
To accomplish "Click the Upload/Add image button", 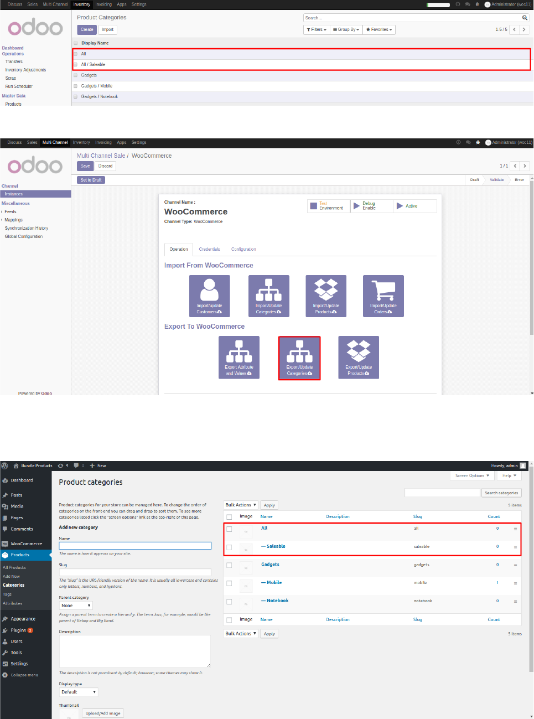I will click(103, 713).
